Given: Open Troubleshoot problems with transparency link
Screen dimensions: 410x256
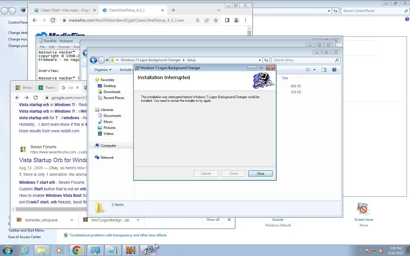Looking at the screenshot, I should (118, 235).
